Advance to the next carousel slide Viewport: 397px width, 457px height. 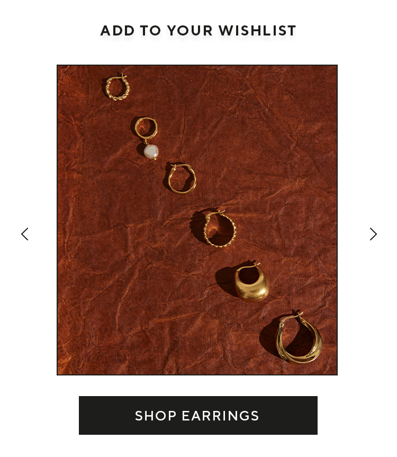click(373, 234)
